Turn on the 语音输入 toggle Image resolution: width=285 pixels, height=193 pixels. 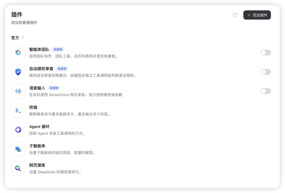265,91
